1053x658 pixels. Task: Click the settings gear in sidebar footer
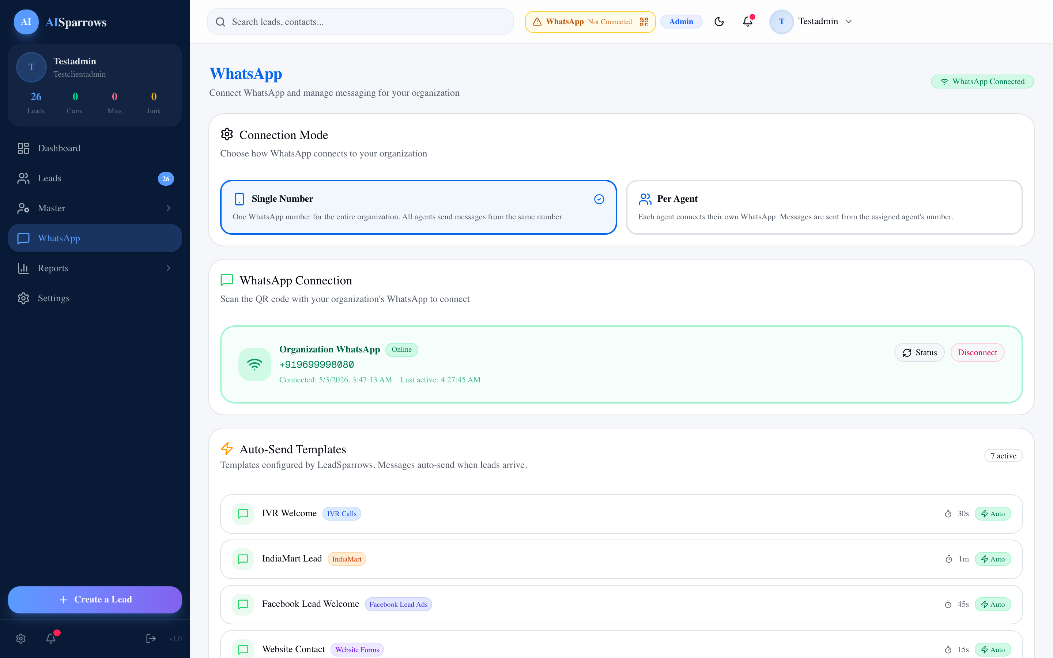[x=21, y=638]
